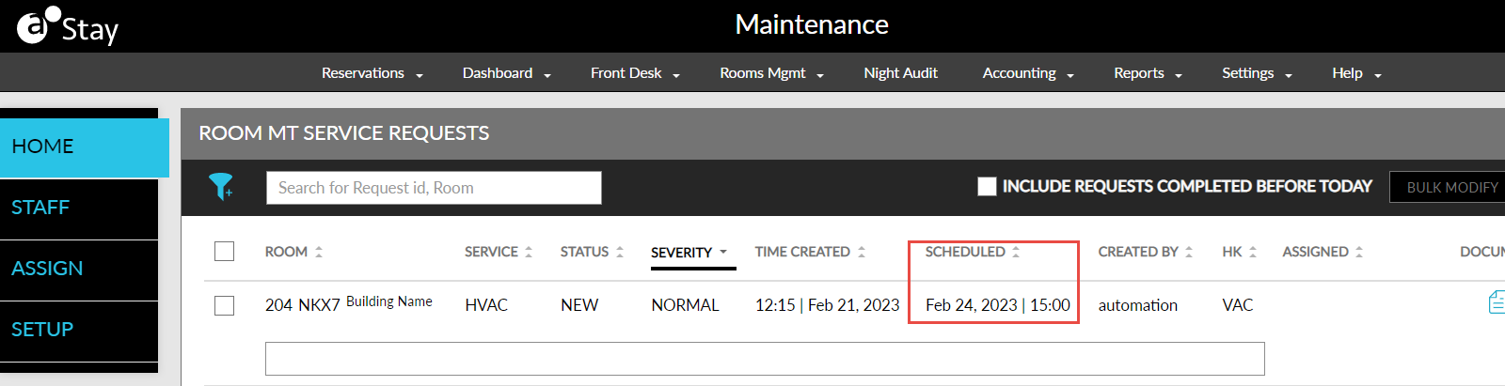The width and height of the screenshot is (1505, 386).
Task: Click the Bulk Modify button
Action: coord(1451,187)
